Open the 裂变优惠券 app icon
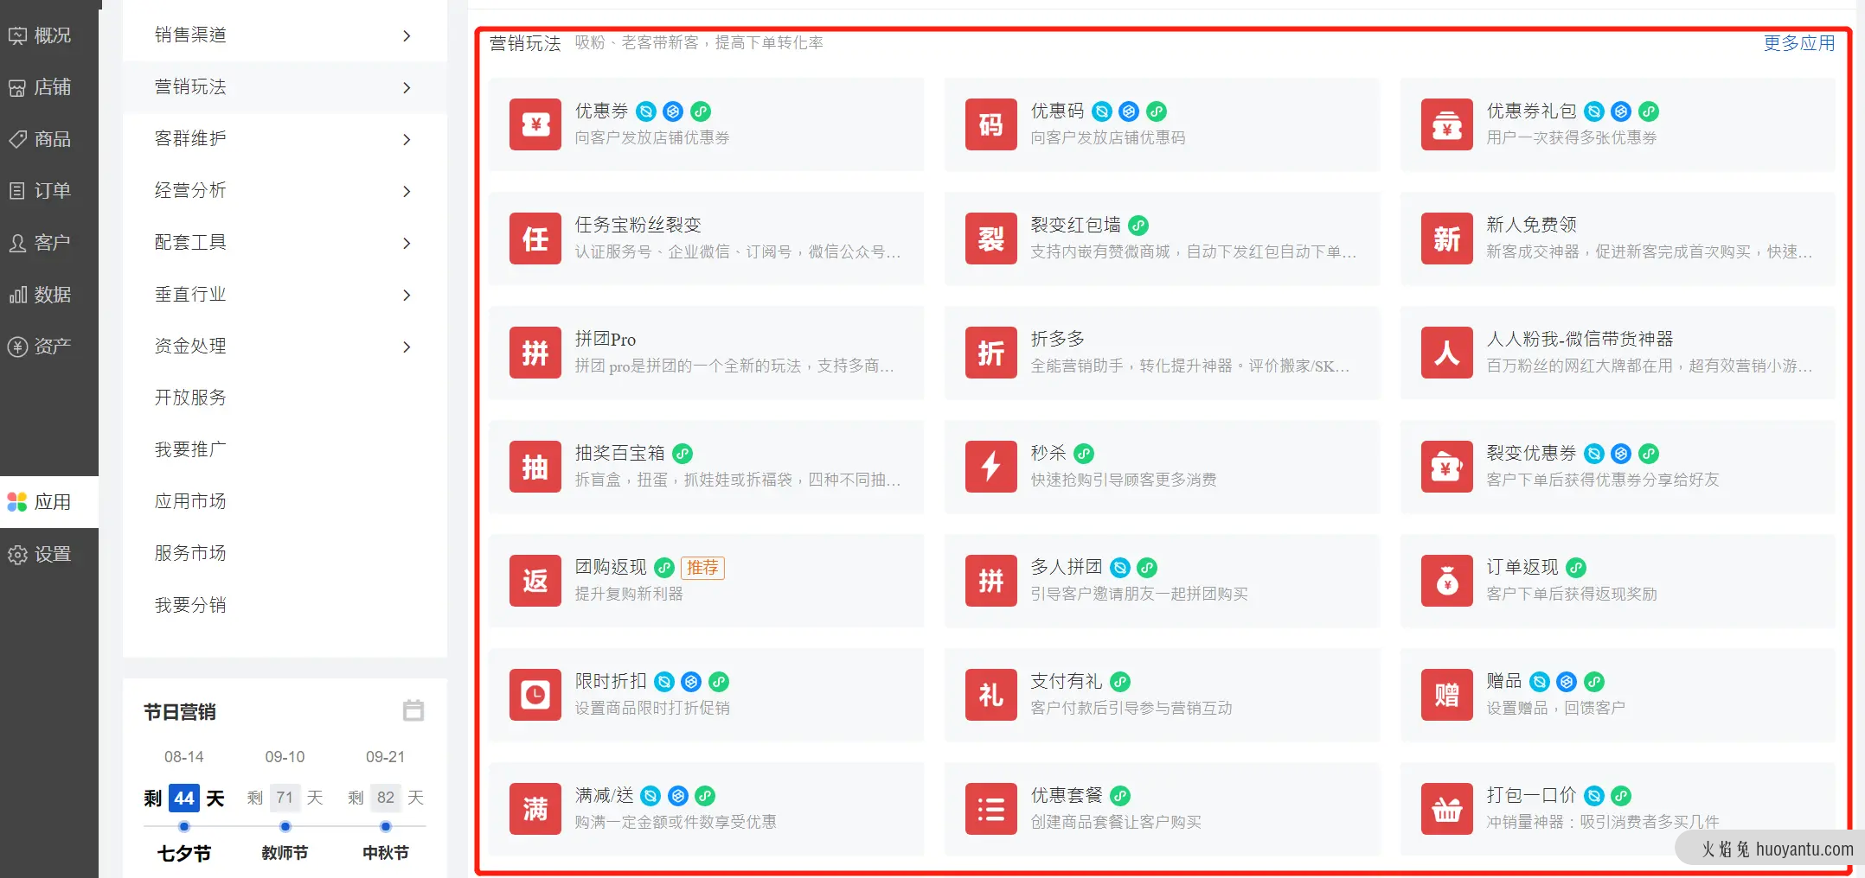 (x=1446, y=467)
